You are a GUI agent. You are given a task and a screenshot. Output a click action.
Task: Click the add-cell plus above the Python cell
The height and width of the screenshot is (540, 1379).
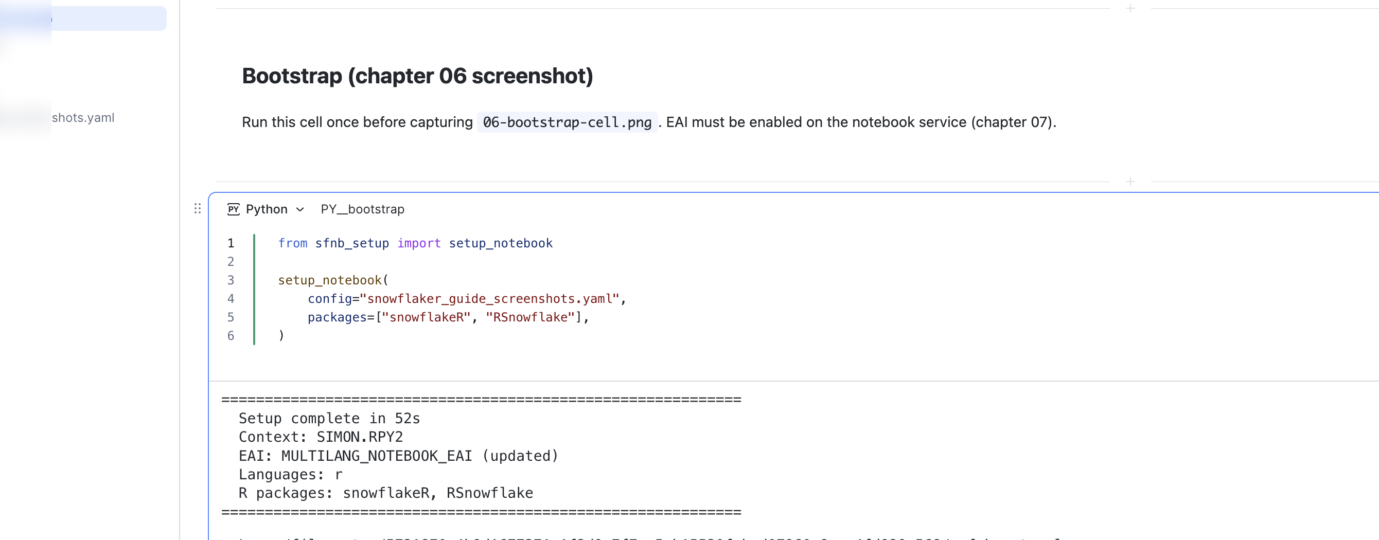point(1130,182)
